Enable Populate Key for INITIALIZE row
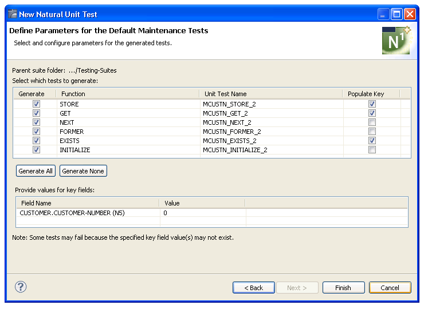Screen dimensions: 424x309 372,150
